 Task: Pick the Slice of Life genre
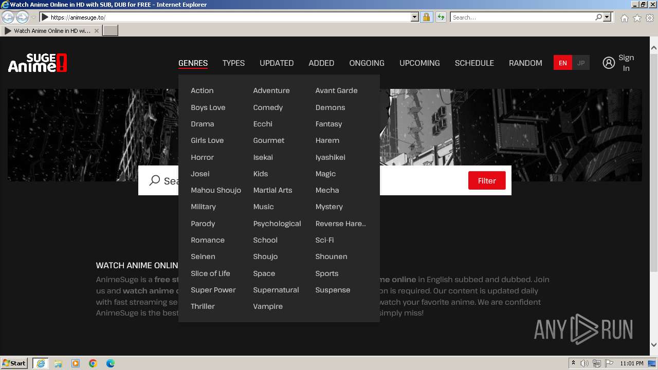coord(210,273)
